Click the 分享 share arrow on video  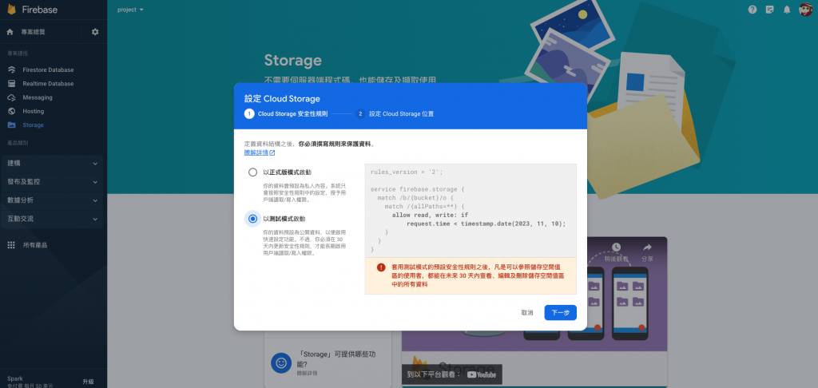point(647,247)
